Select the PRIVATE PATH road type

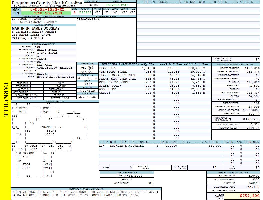[x=117, y=5]
